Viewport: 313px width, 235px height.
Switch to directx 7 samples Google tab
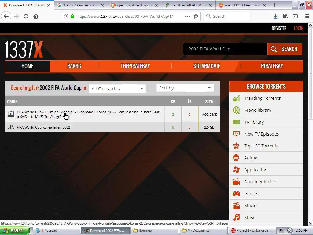point(81,5)
